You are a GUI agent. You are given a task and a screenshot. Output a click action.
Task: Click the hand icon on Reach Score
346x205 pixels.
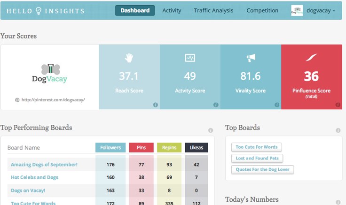click(129, 58)
